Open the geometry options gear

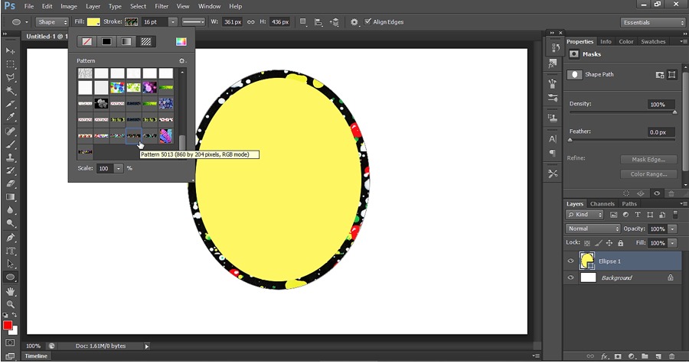coord(354,22)
